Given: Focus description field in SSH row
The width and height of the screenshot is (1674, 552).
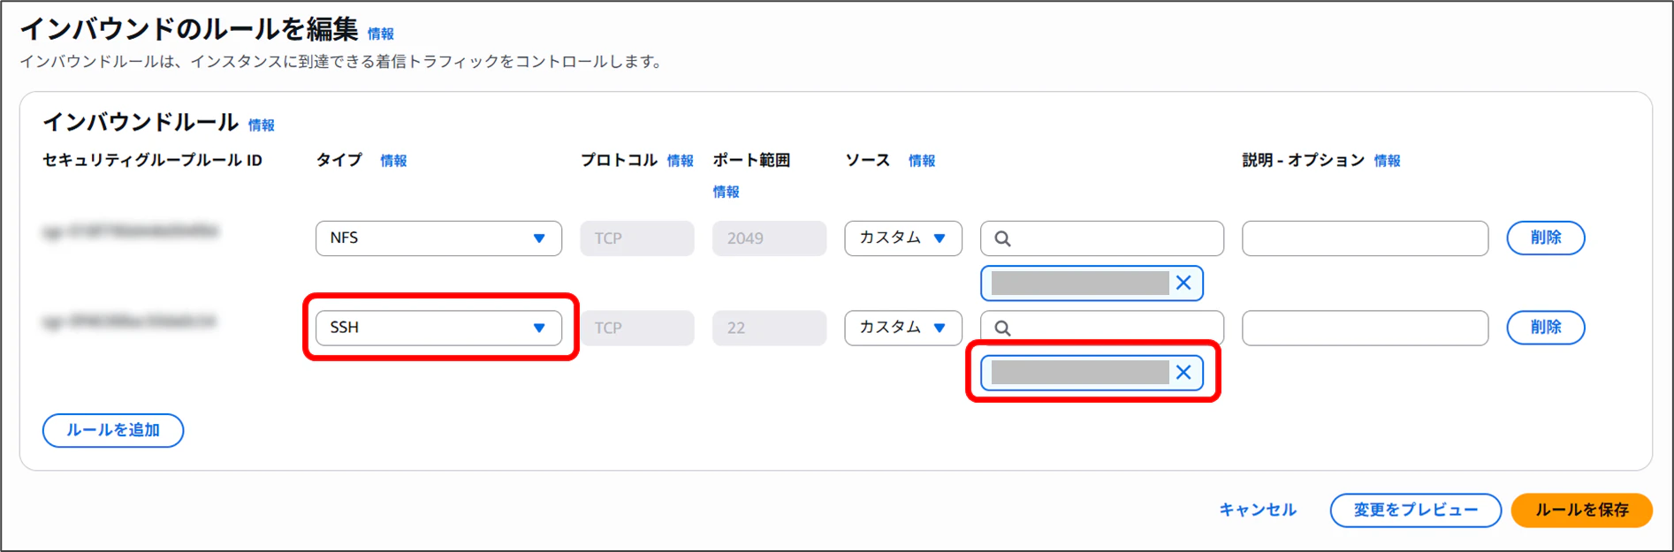Looking at the screenshot, I should click(x=1365, y=328).
